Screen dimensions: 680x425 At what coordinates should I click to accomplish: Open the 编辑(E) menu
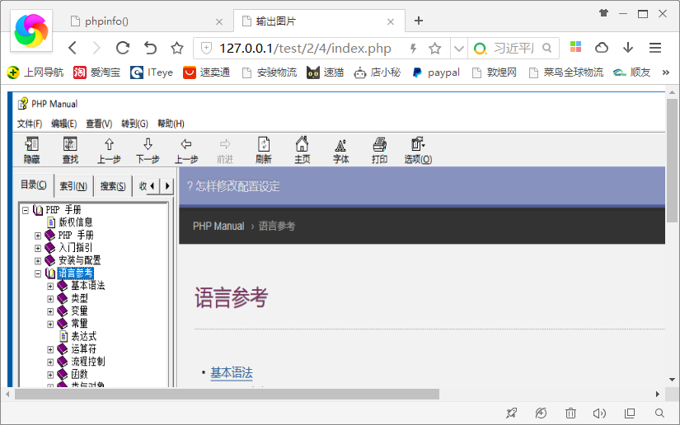64,124
